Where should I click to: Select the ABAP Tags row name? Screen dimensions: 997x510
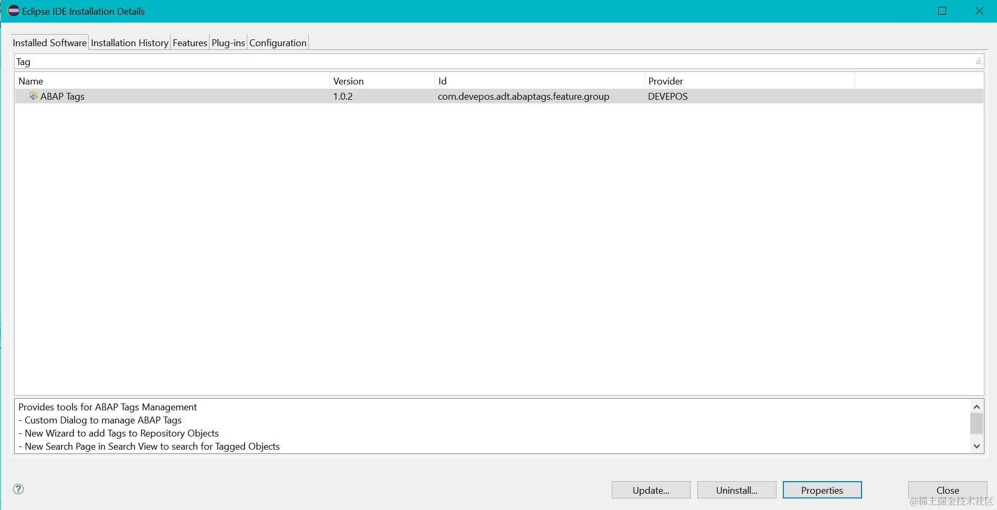[x=62, y=96]
